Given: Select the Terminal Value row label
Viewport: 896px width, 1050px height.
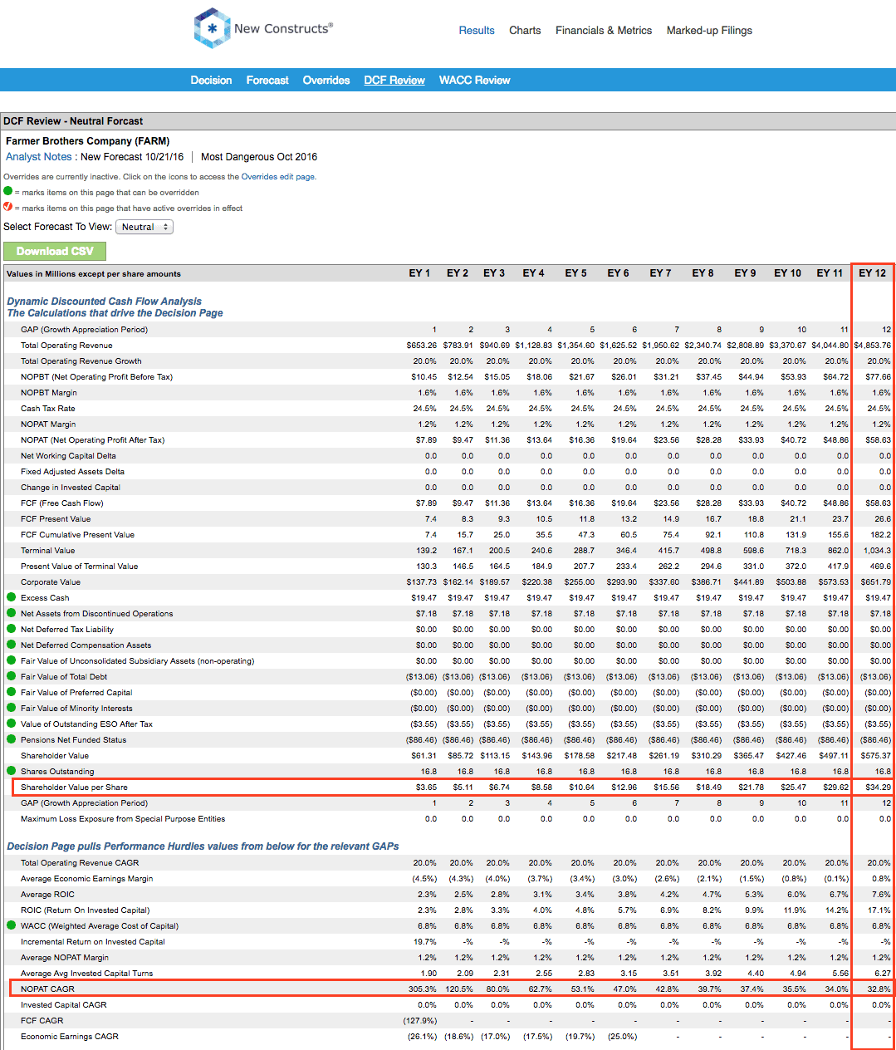Looking at the screenshot, I should click(47, 551).
